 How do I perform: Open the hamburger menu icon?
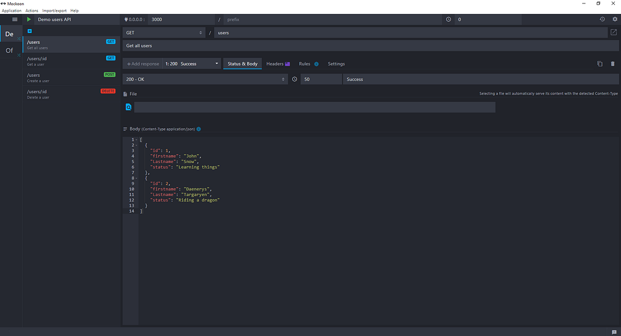[15, 20]
